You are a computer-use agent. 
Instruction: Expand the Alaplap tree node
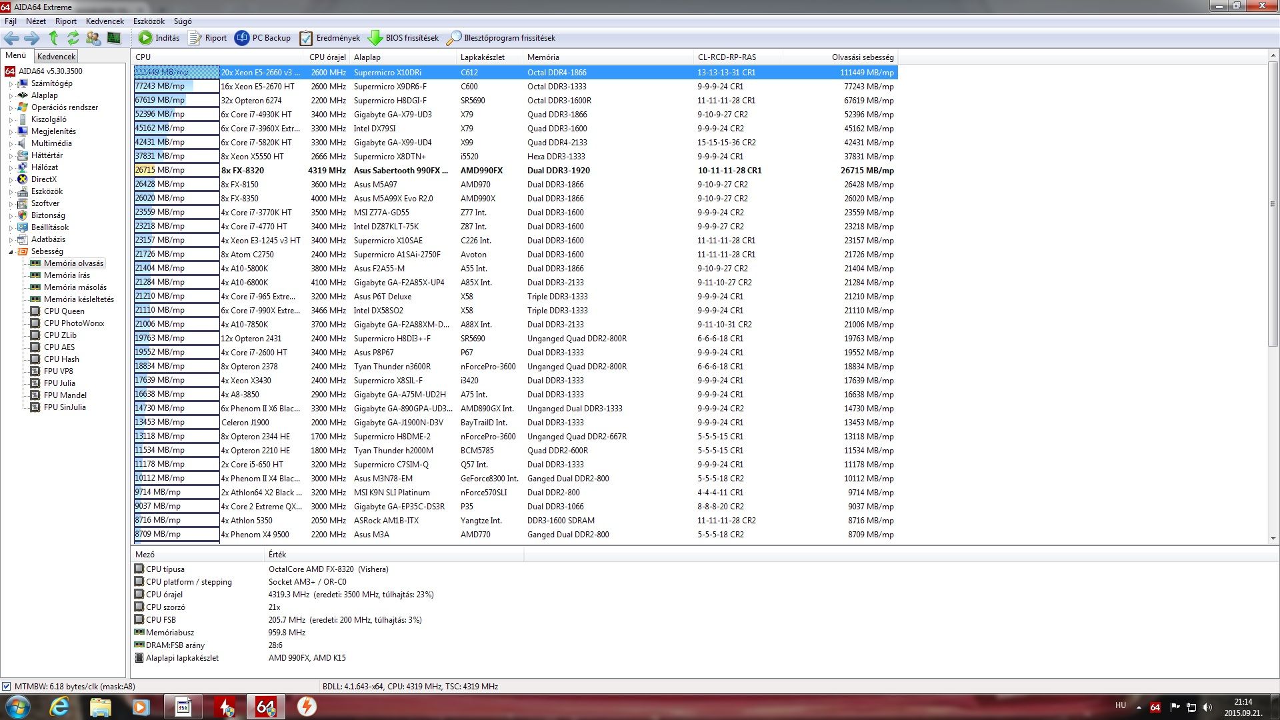(11, 96)
